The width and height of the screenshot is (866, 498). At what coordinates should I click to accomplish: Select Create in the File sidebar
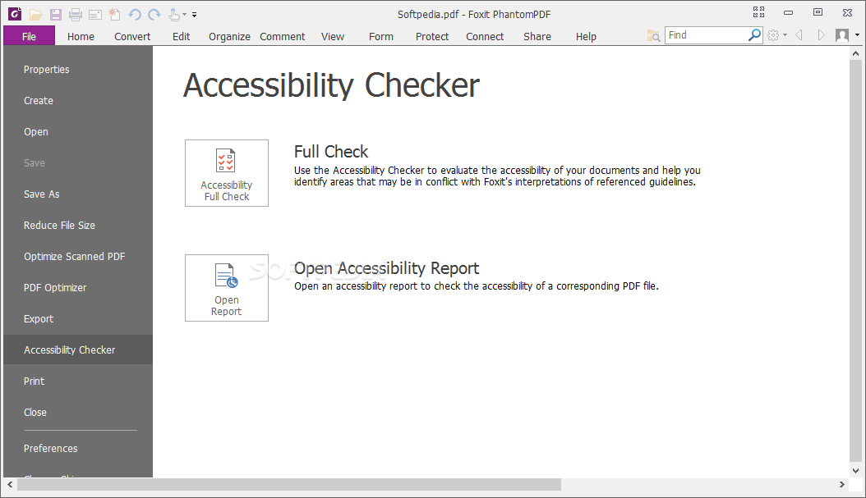tap(78, 100)
